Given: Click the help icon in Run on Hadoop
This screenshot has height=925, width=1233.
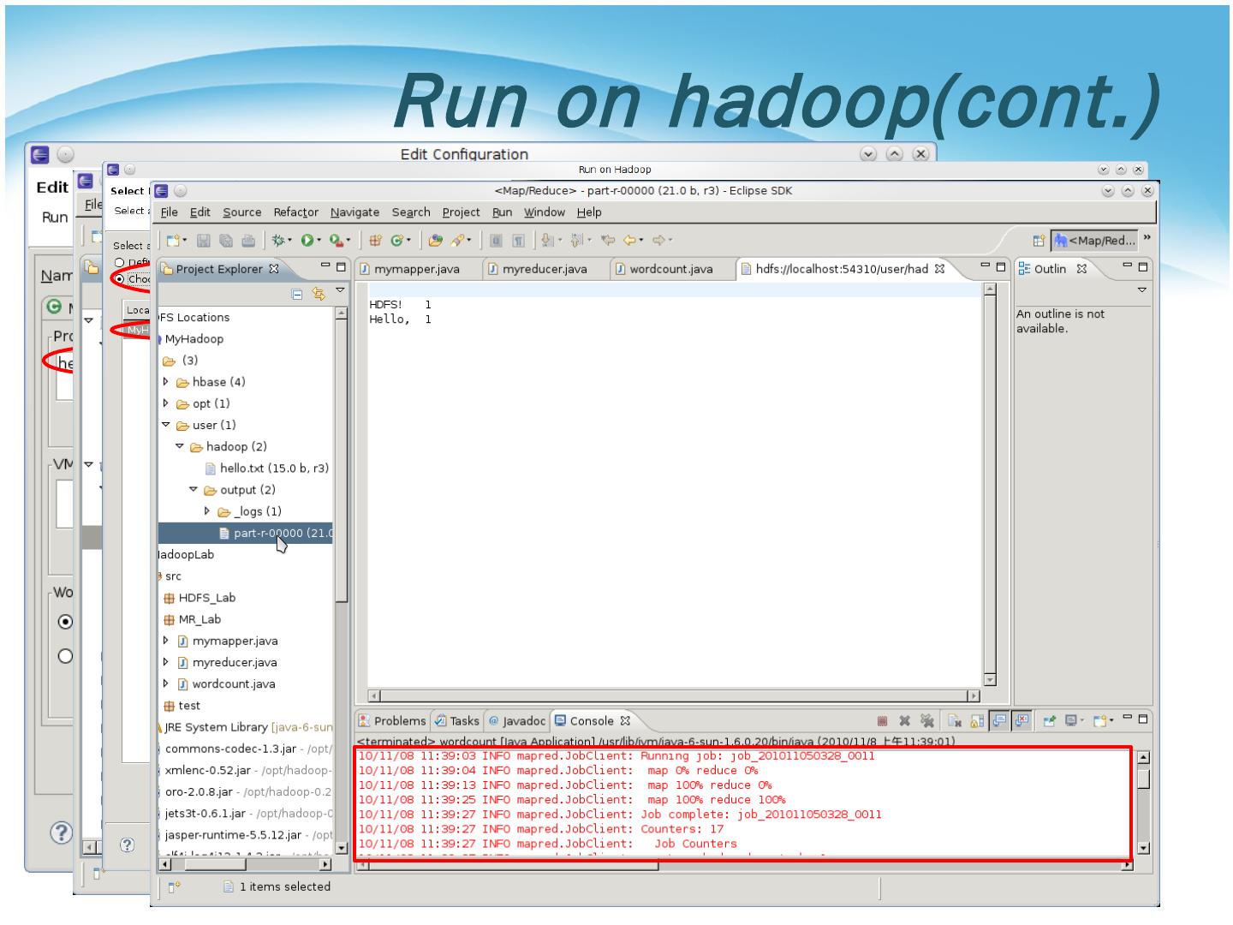Looking at the screenshot, I should [127, 845].
